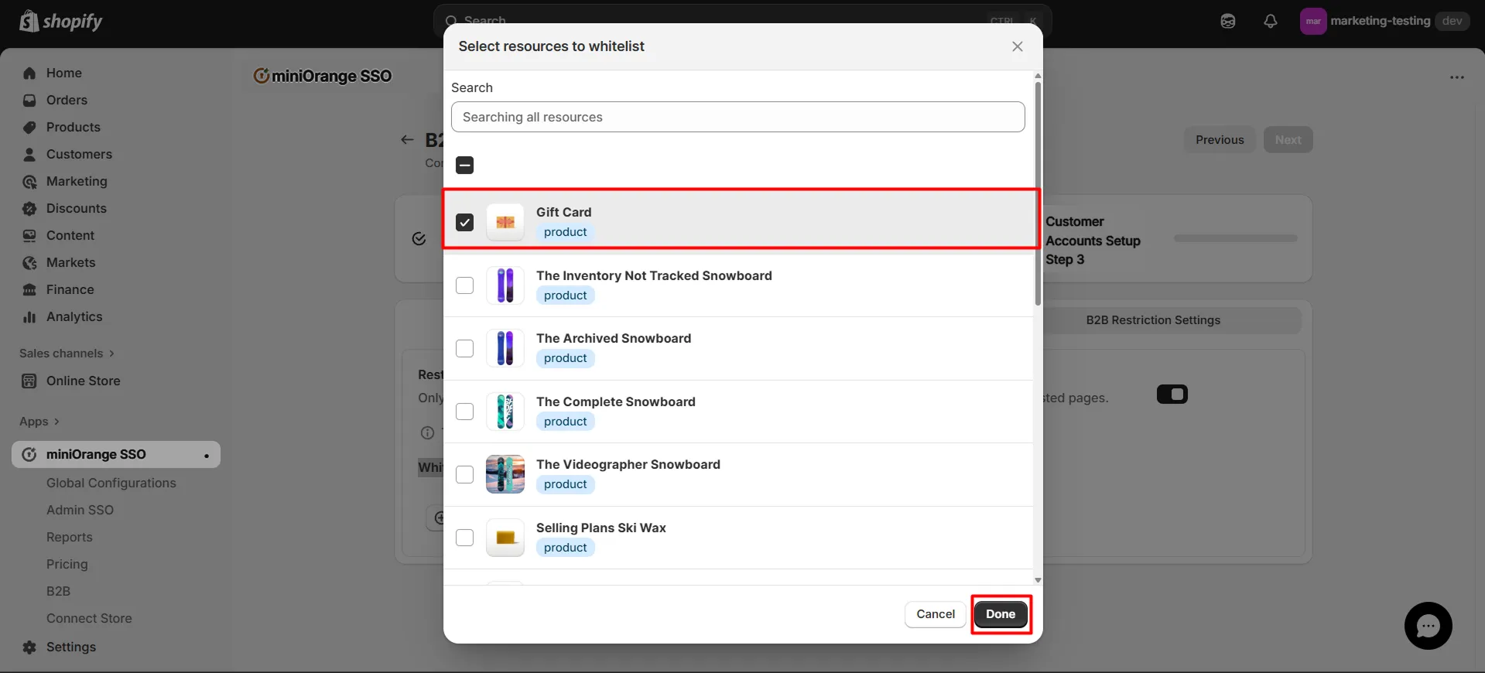Click 'The Complete Snowboard' title text
Viewport: 1485px width, 673px height.
point(616,401)
